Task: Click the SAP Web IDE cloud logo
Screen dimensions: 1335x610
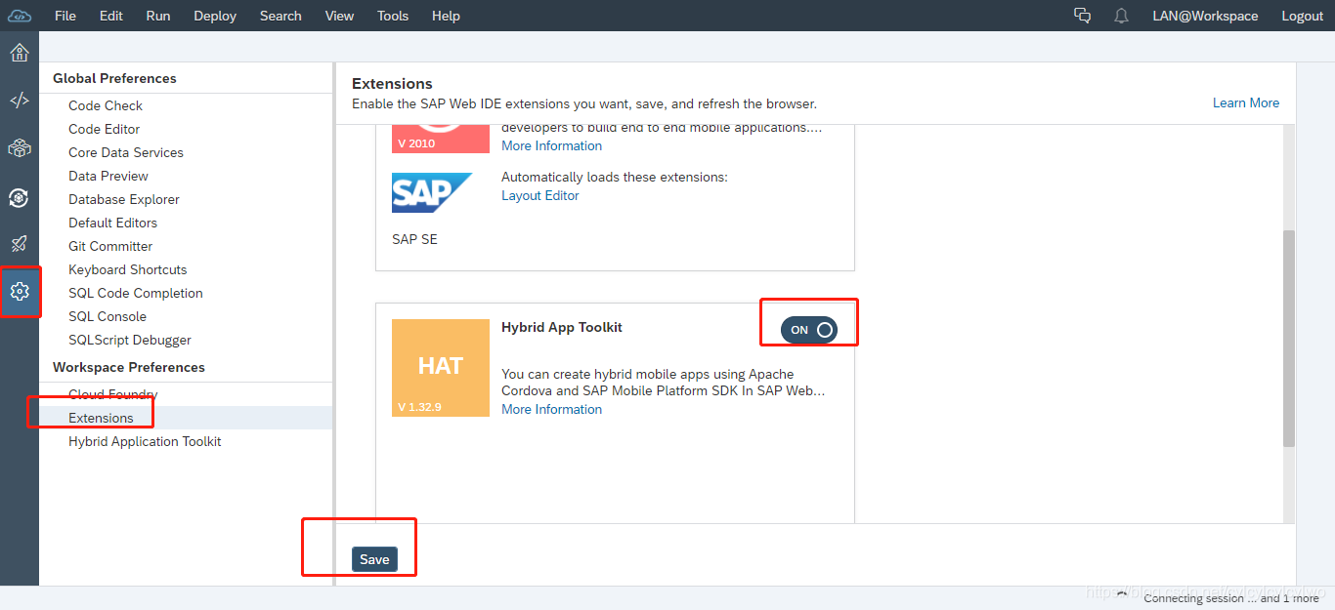Action: pos(20,16)
